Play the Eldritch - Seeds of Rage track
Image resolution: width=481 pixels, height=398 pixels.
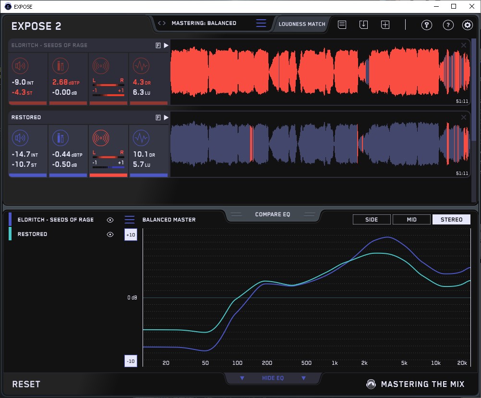[166, 45]
